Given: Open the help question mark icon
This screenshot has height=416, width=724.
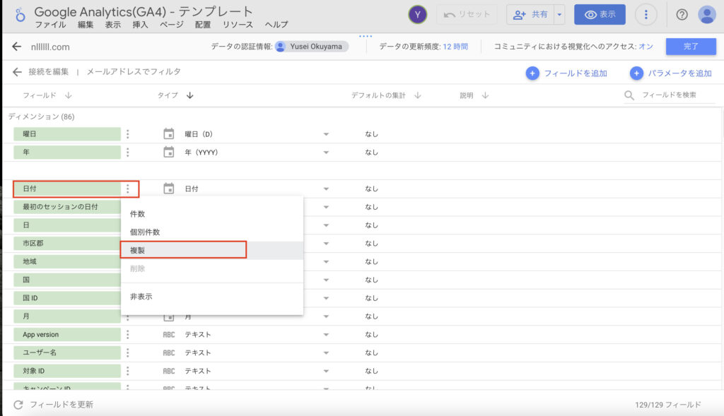Looking at the screenshot, I should pos(682,15).
